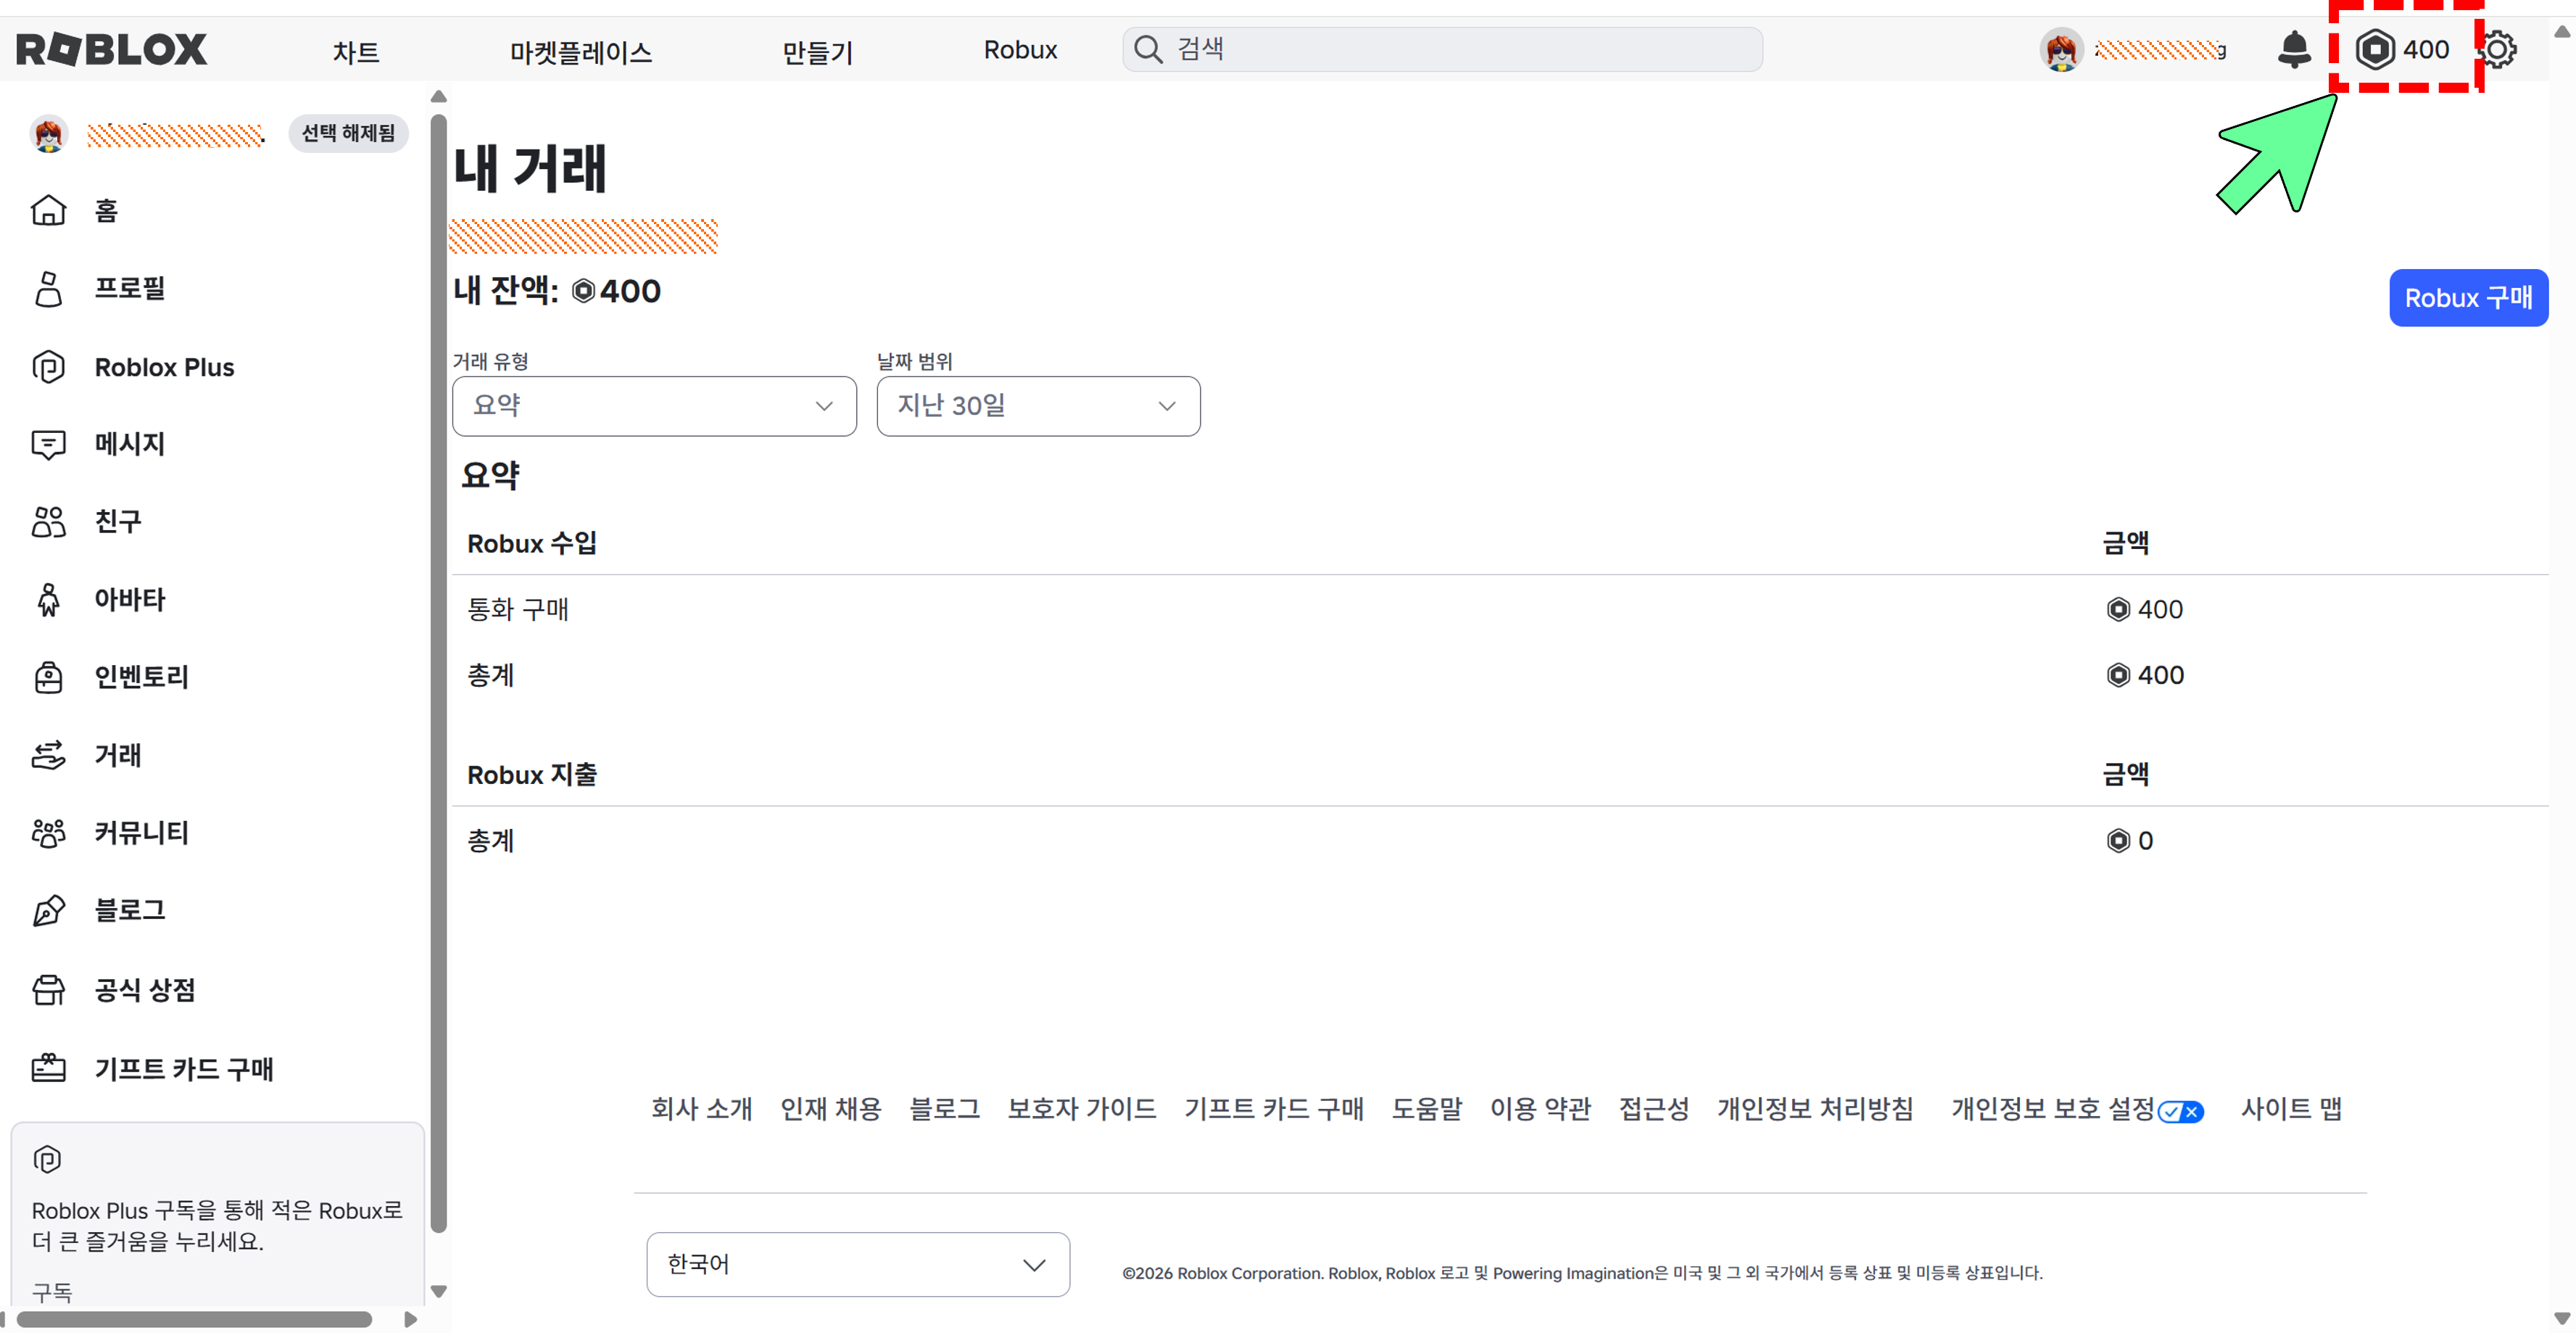Click the 거래 exchange icon
Viewport: 2576px width, 1333px height.
pos(48,755)
